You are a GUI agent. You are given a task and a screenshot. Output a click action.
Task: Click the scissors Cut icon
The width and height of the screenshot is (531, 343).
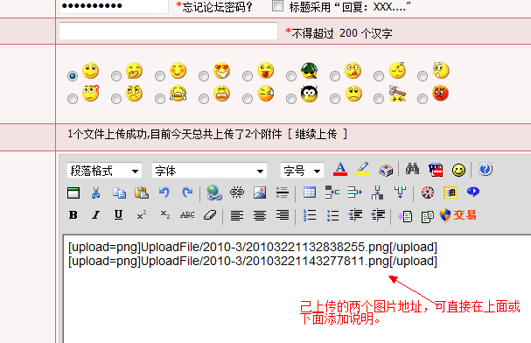[96, 192]
